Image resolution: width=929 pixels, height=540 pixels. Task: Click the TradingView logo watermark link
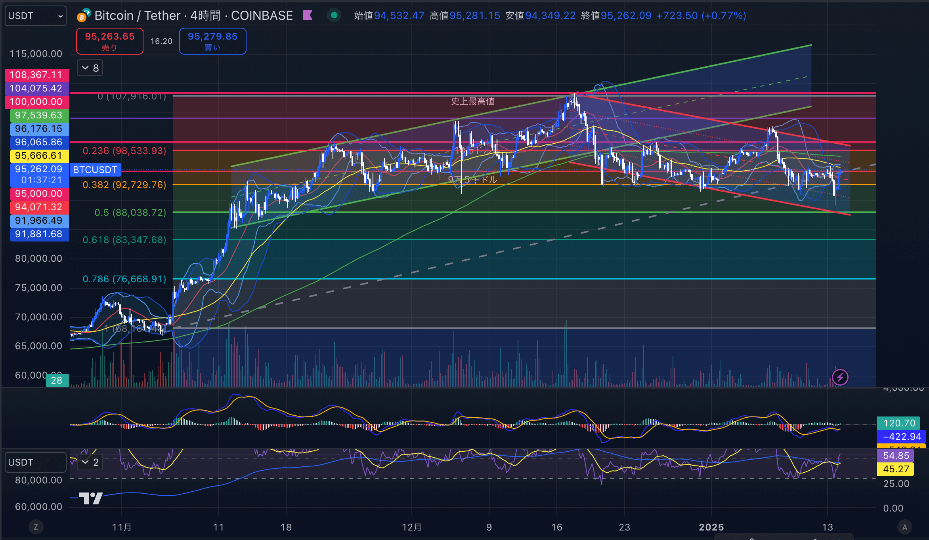tap(91, 498)
